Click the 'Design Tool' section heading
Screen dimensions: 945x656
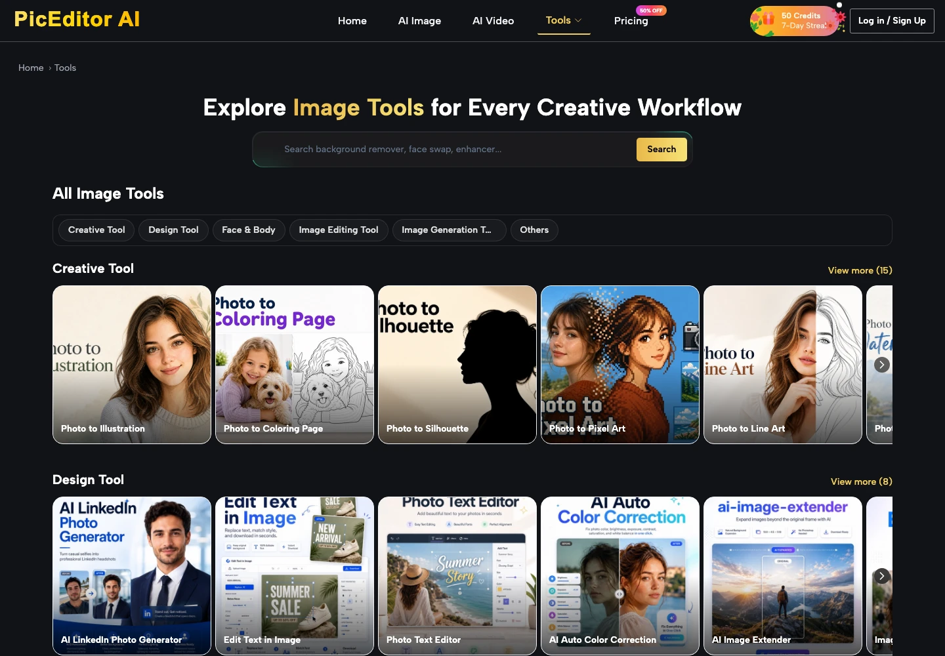click(x=88, y=480)
